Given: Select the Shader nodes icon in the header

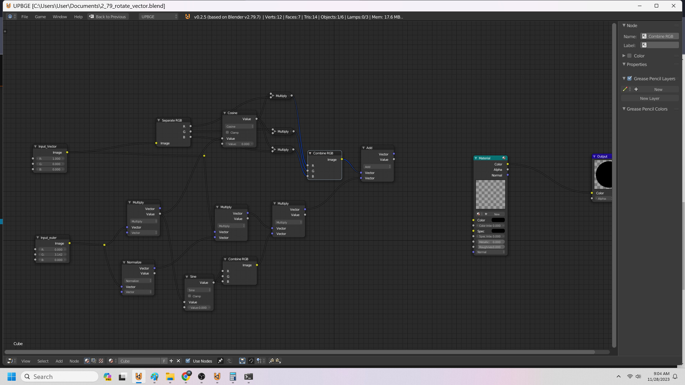Looking at the screenshot, I should click(87, 361).
